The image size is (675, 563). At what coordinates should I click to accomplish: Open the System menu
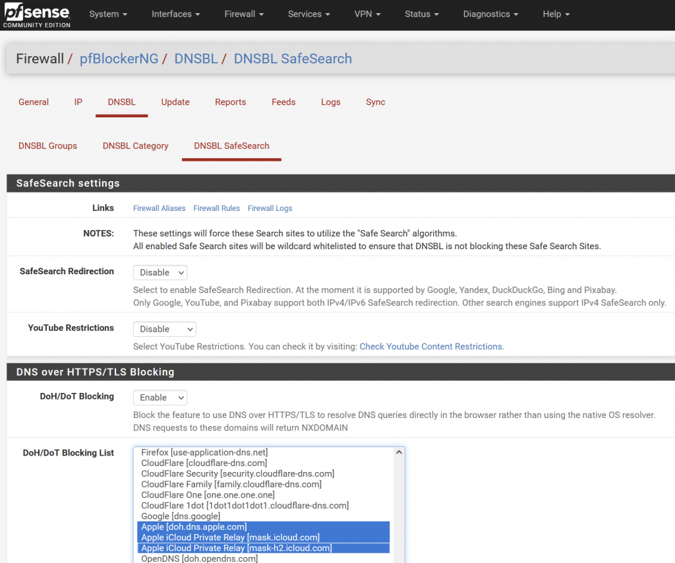point(108,15)
